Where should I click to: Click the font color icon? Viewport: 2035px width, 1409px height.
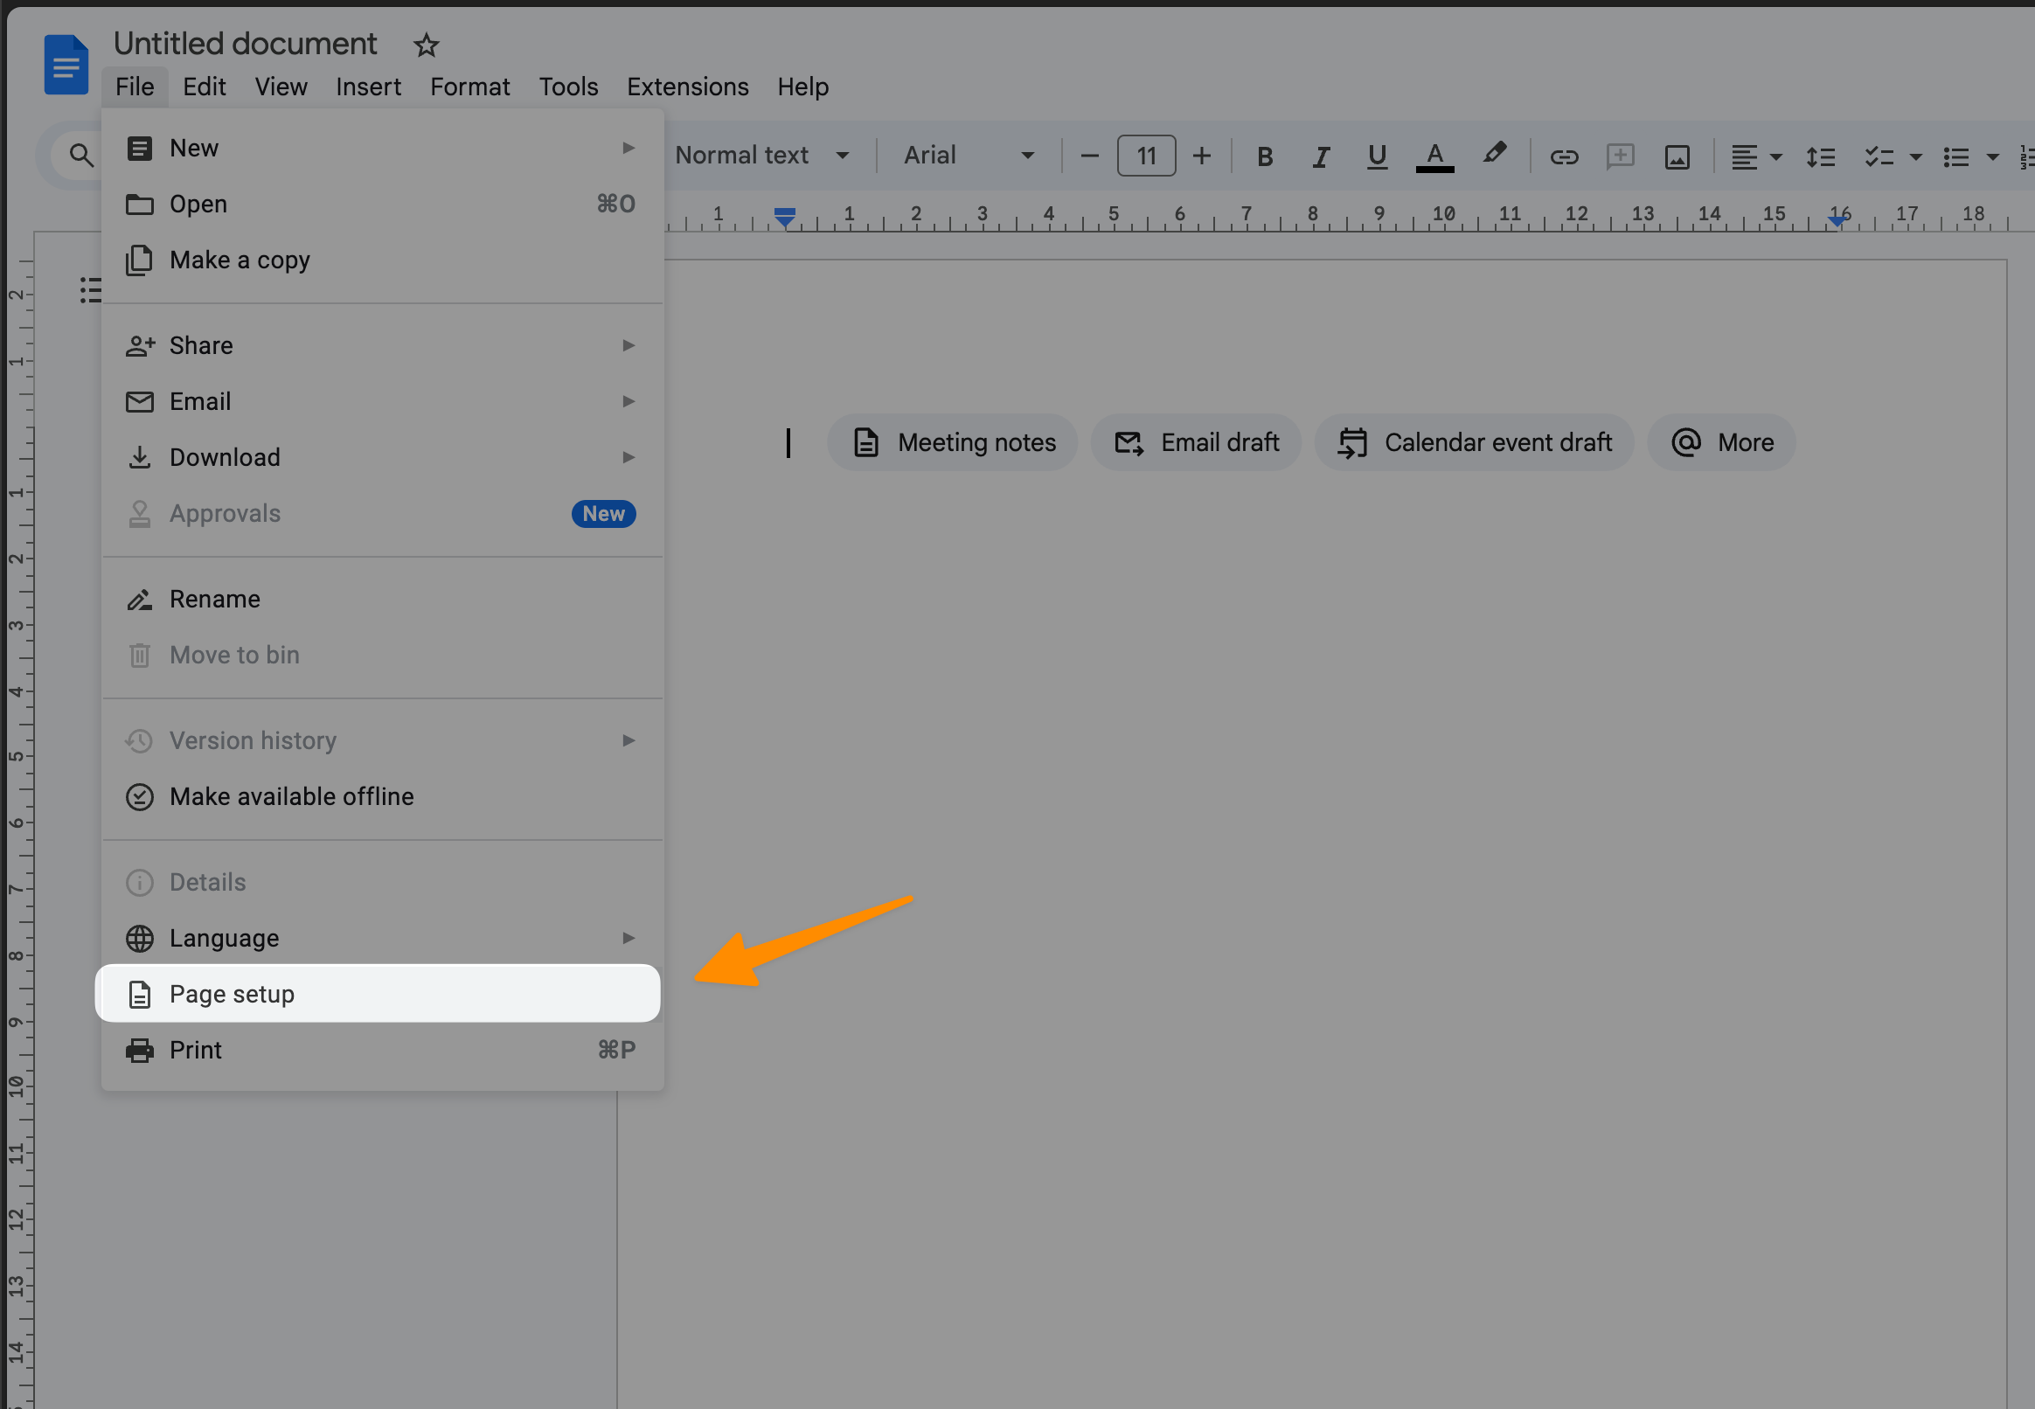pyautogui.click(x=1435, y=156)
